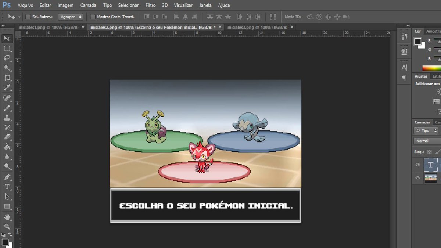Select the Zoom tool
The image size is (441, 248).
click(7, 227)
